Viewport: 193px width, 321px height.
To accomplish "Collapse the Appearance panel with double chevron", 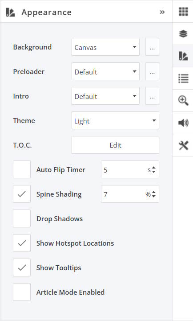I will (x=162, y=12).
